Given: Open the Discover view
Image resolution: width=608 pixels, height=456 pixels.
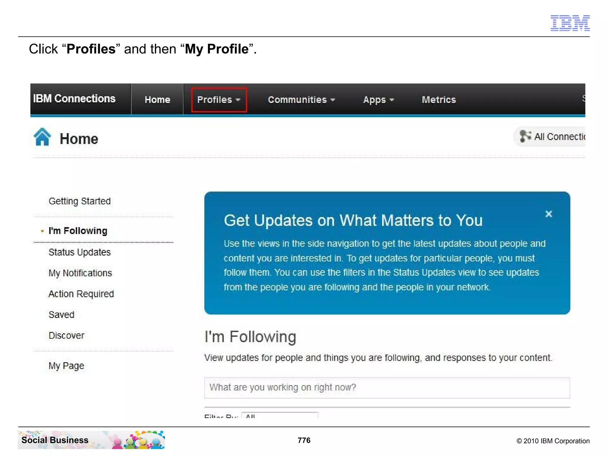Looking at the screenshot, I should point(66,335).
